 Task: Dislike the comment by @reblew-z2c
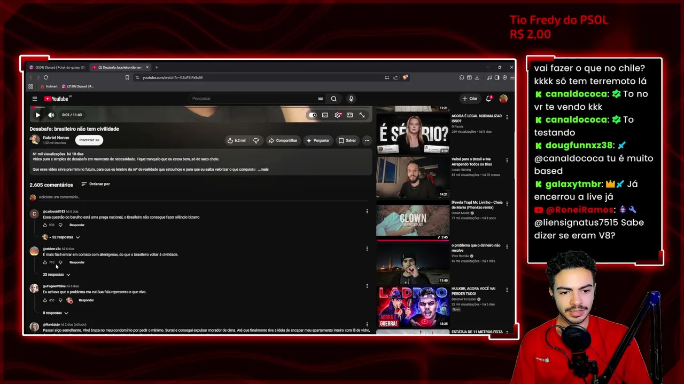coord(60,262)
